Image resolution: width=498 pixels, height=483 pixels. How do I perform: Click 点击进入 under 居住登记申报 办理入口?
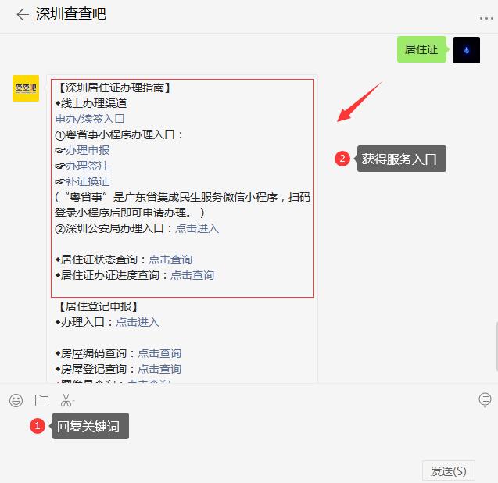click(138, 322)
